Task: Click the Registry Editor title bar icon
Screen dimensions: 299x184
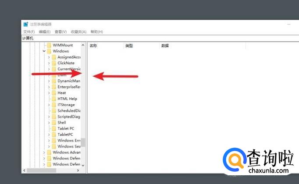Action: pos(26,24)
